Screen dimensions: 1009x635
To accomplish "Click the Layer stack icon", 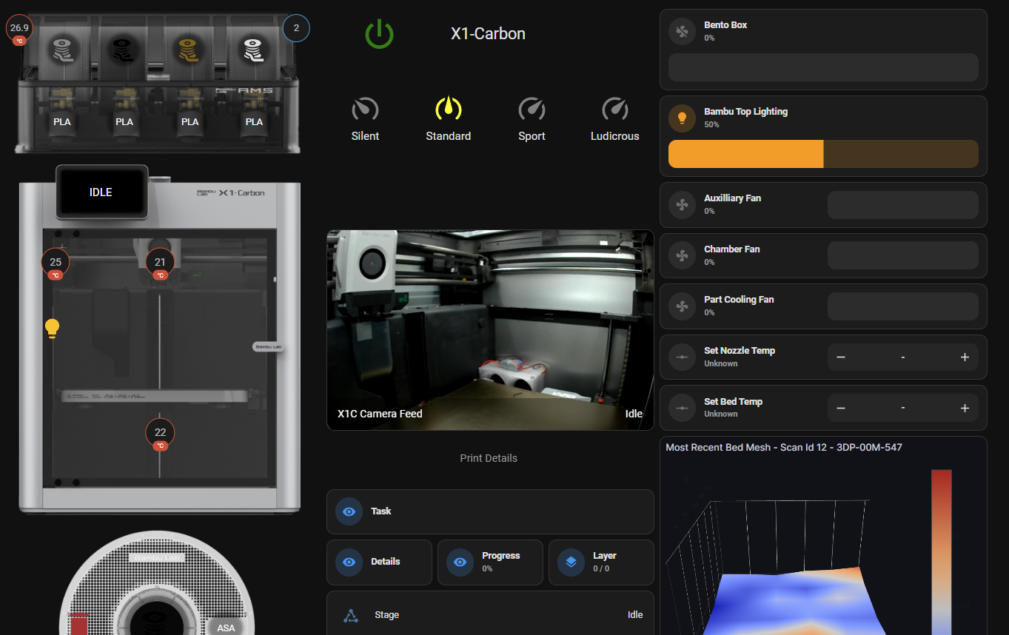I will (x=571, y=562).
